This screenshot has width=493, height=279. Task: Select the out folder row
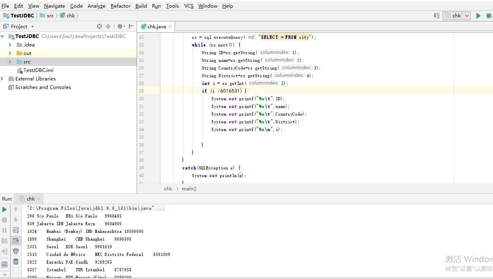[68, 53]
